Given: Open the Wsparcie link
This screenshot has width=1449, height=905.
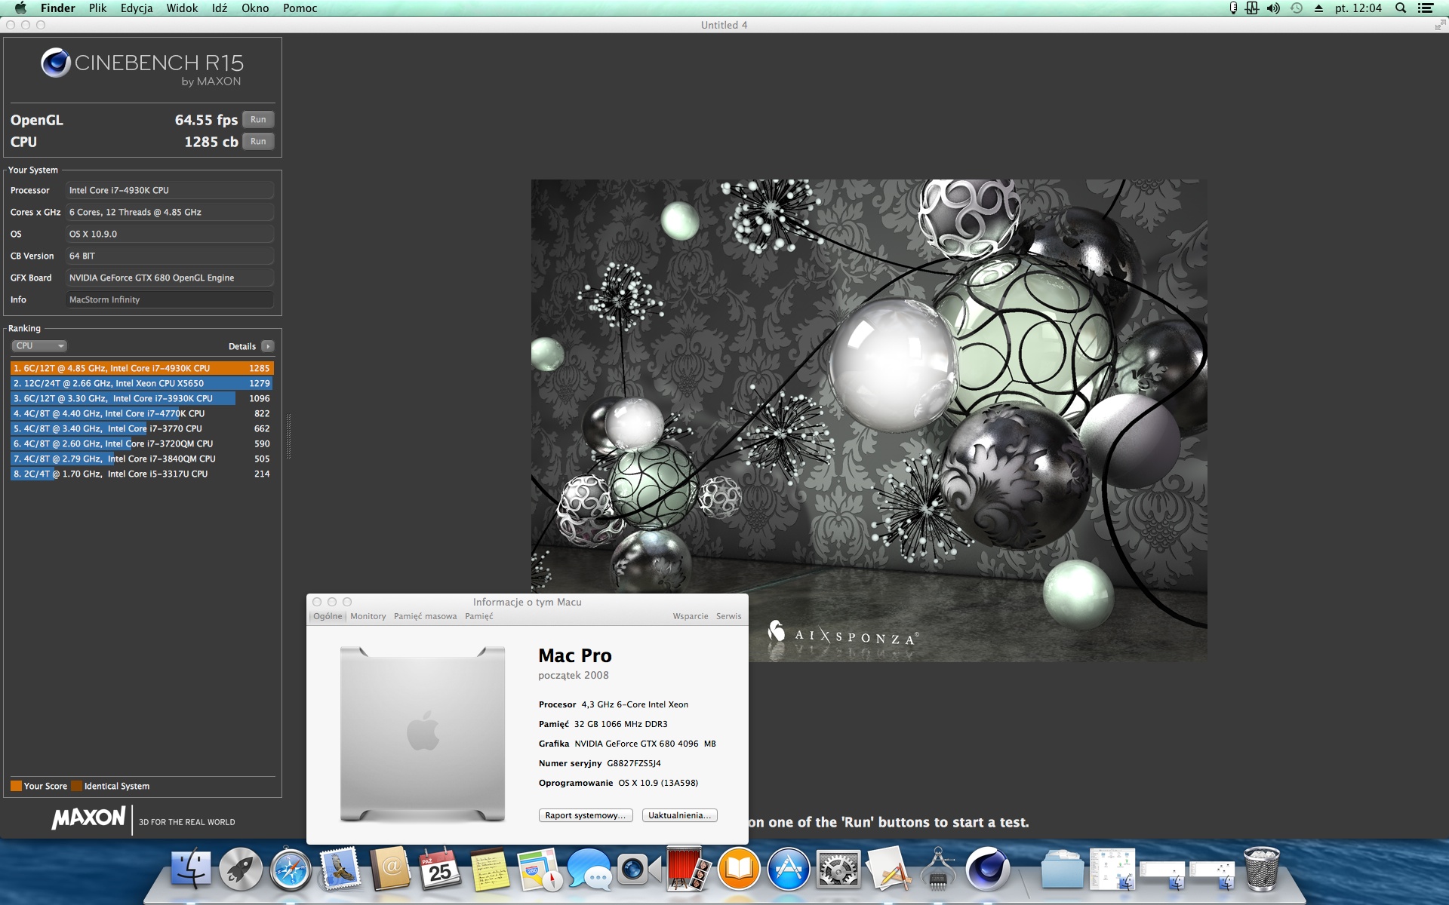Looking at the screenshot, I should (691, 616).
